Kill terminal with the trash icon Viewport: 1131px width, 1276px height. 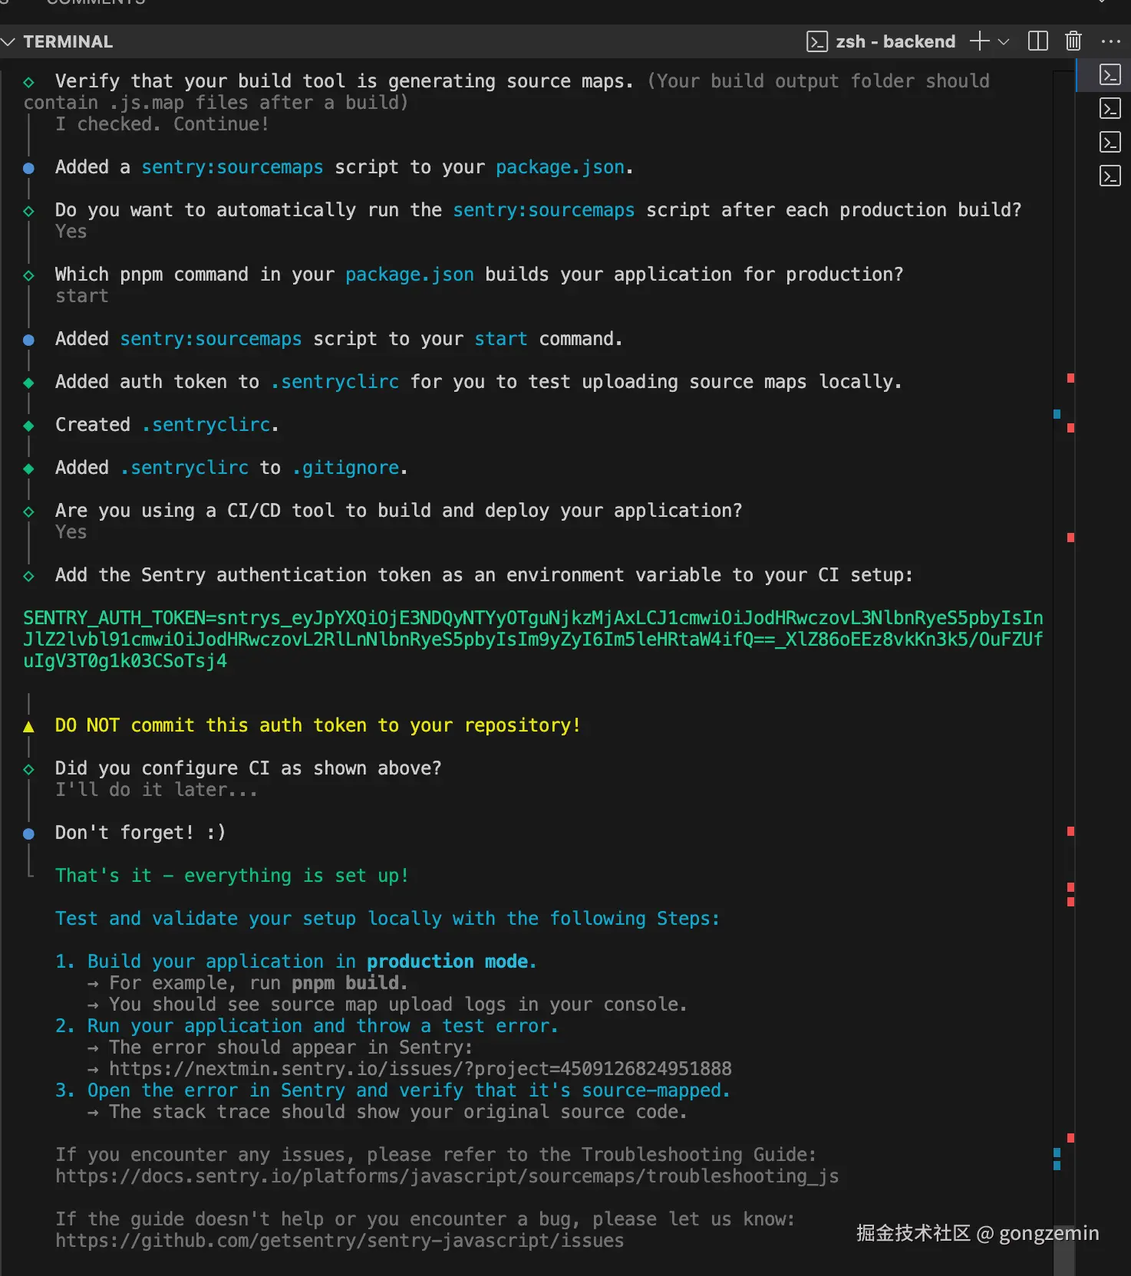[1073, 41]
